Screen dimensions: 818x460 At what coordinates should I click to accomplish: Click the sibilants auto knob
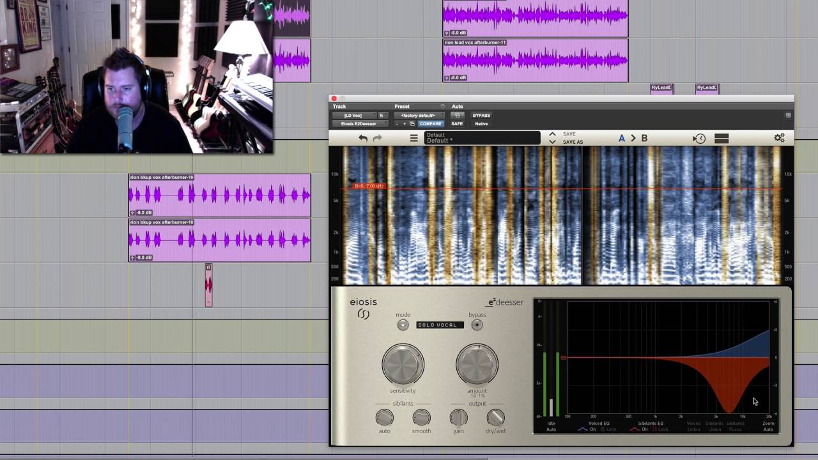pos(384,417)
